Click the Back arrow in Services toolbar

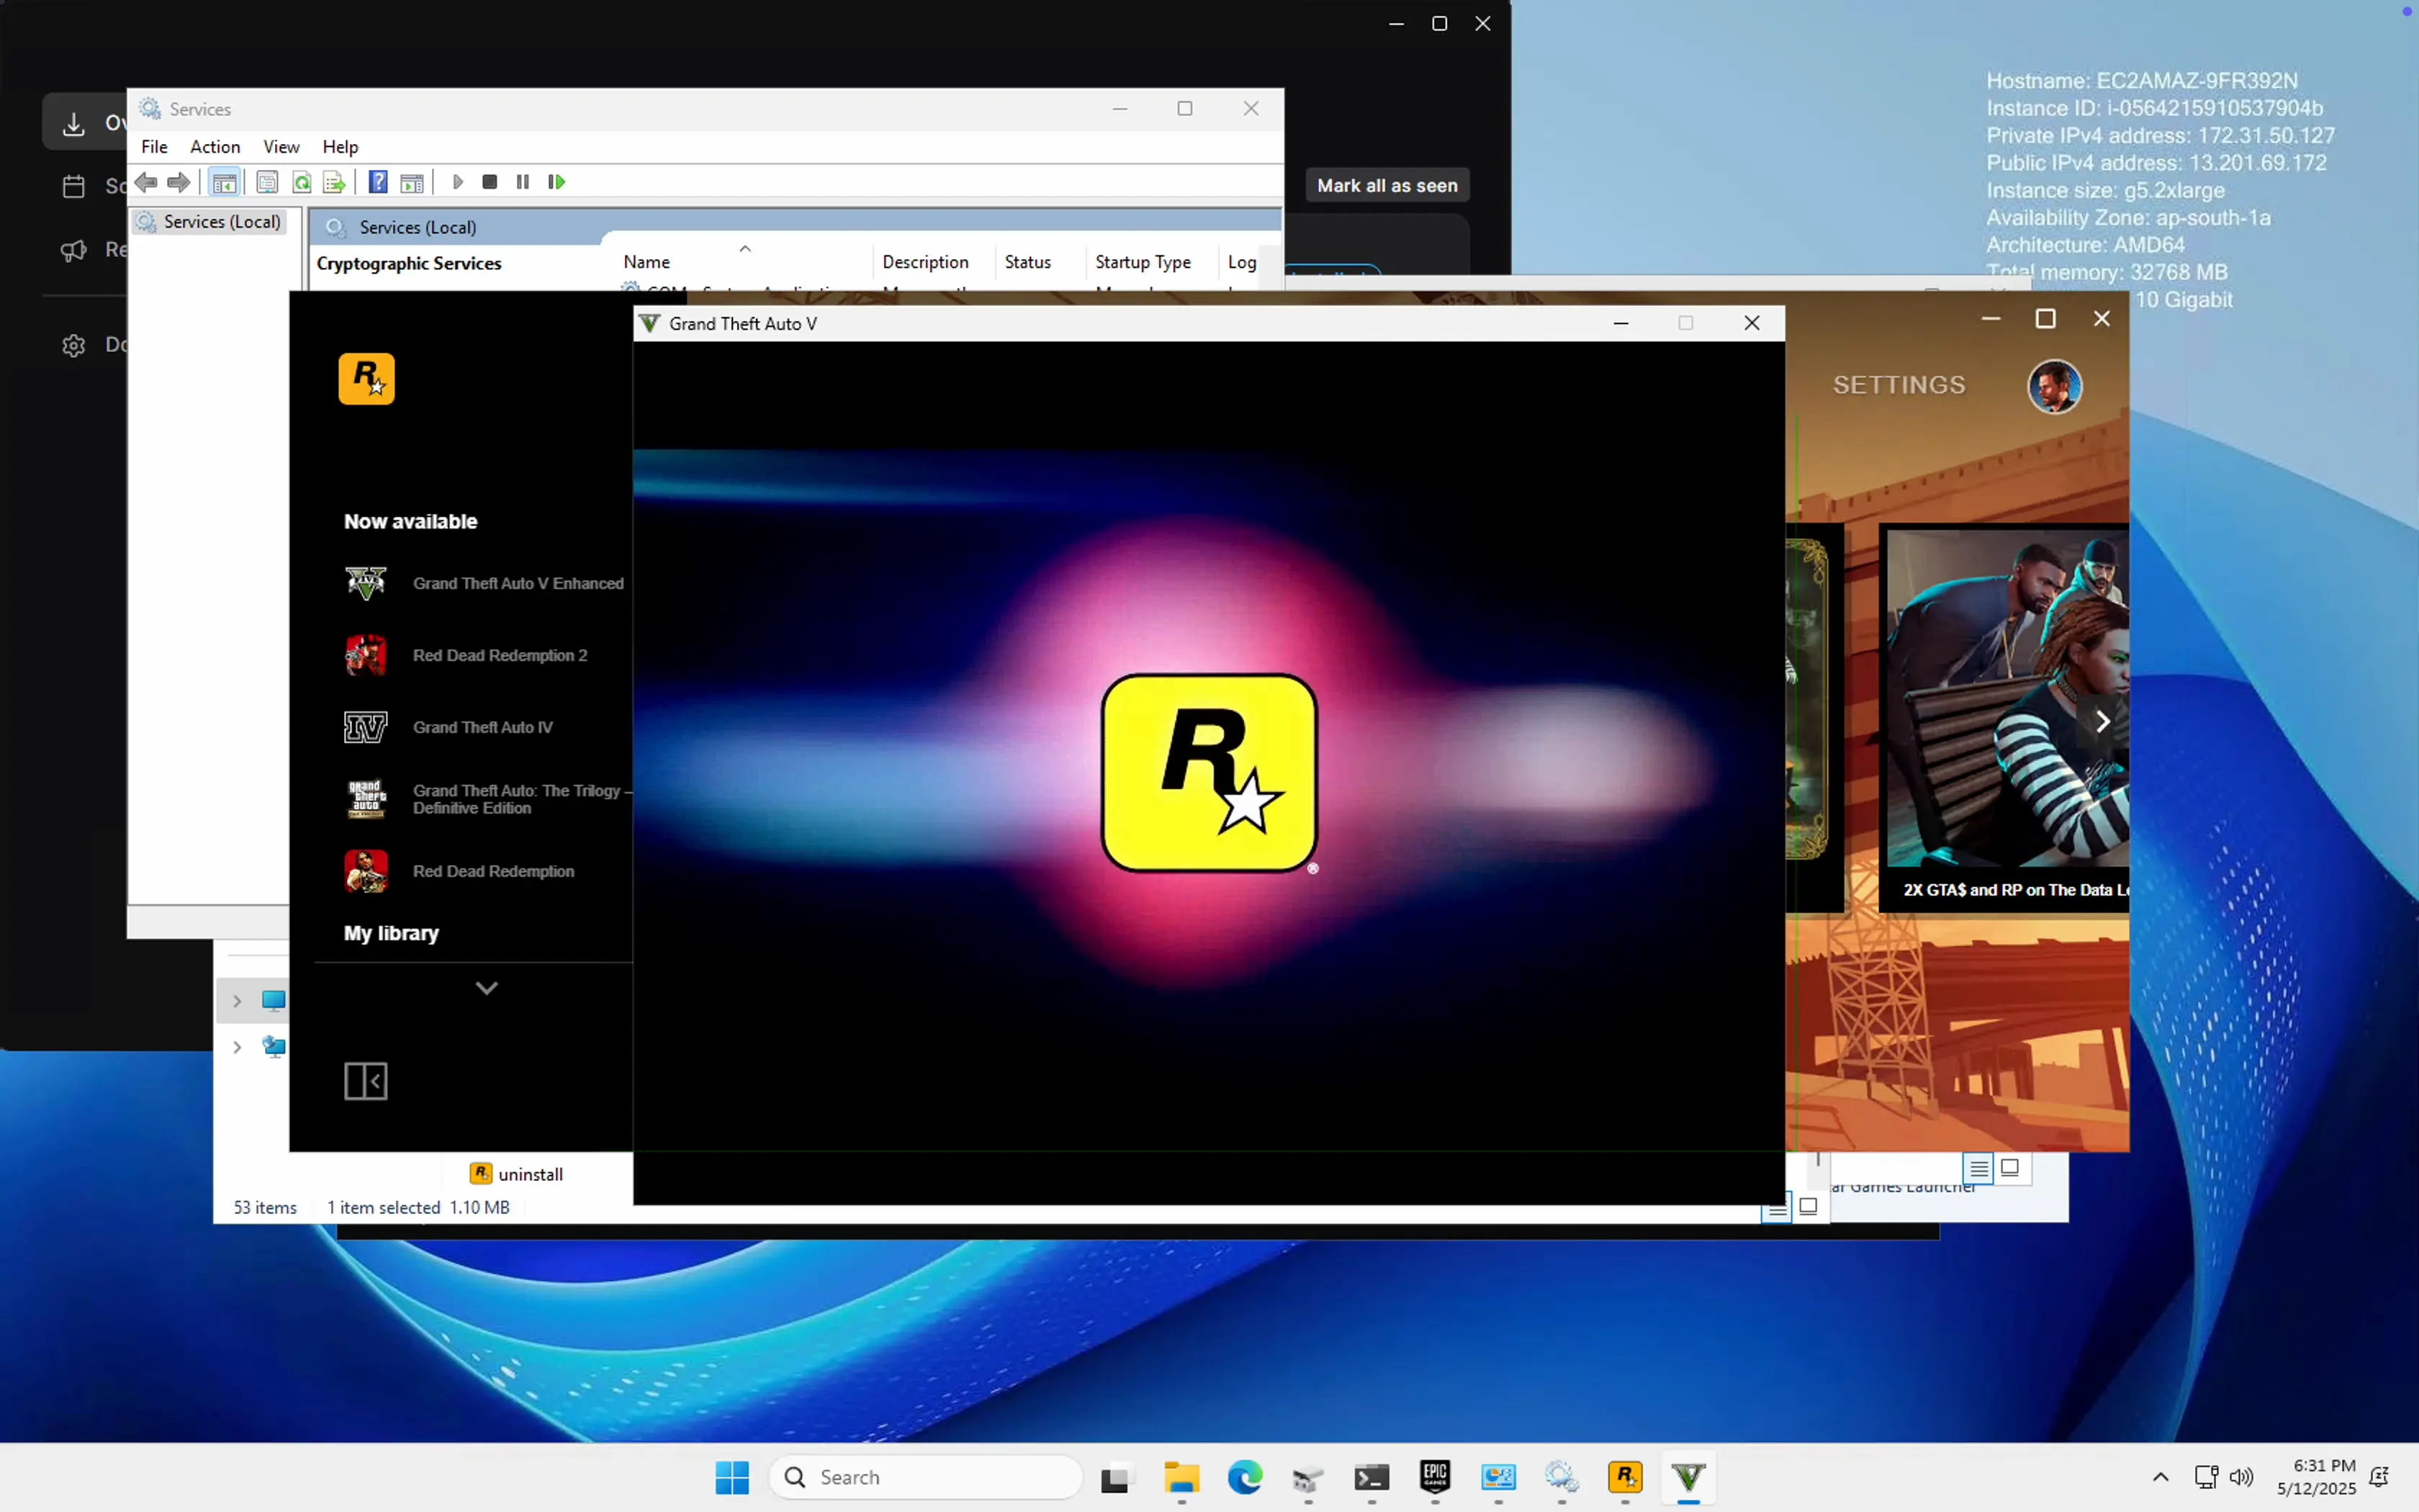click(x=146, y=182)
